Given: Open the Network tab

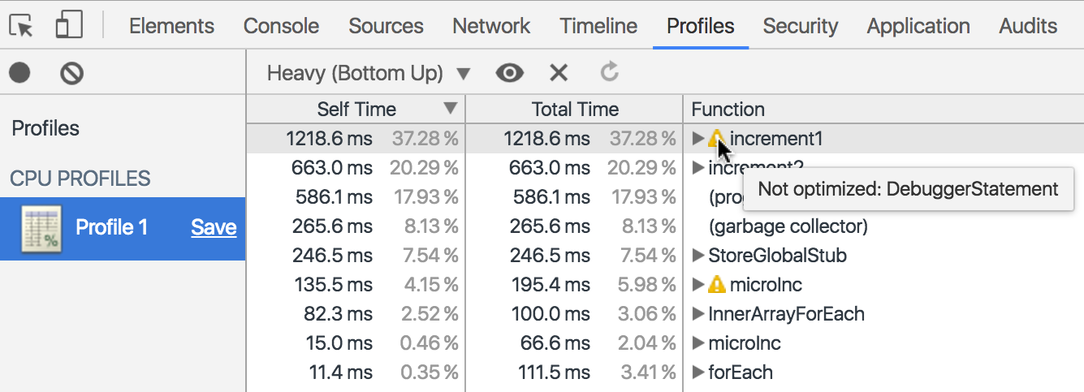Looking at the screenshot, I should point(491,26).
